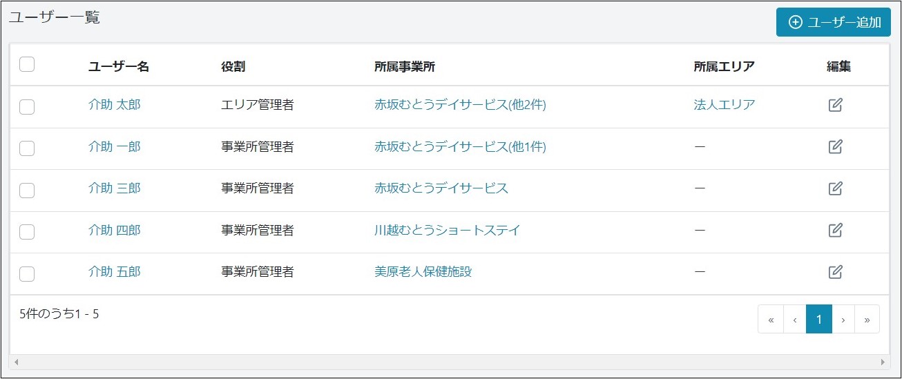The width and height of the screenshot is (902, 379).
Task: Open user link 介助 一郎
Action: 114,146
